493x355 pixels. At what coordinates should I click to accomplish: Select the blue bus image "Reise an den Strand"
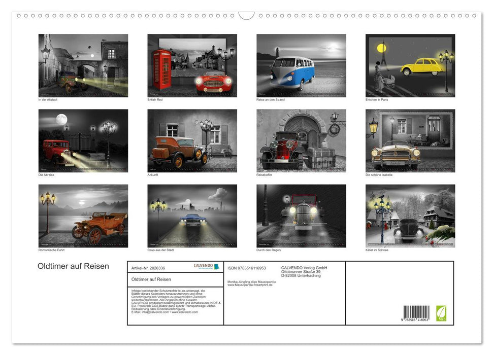[301, 65]
